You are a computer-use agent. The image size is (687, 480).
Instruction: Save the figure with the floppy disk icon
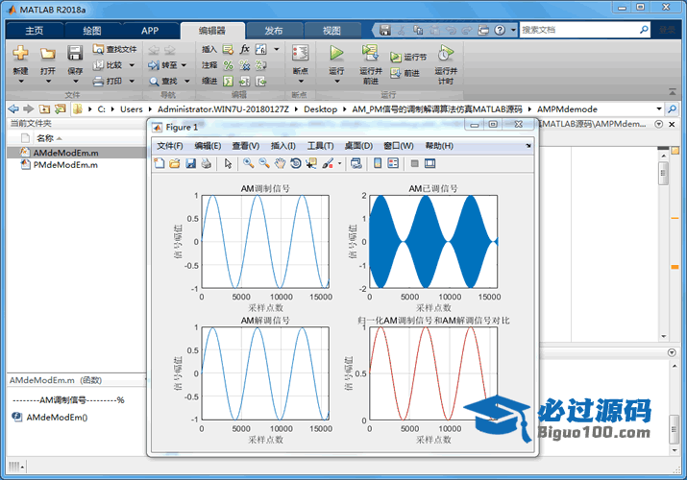[191, 163]
